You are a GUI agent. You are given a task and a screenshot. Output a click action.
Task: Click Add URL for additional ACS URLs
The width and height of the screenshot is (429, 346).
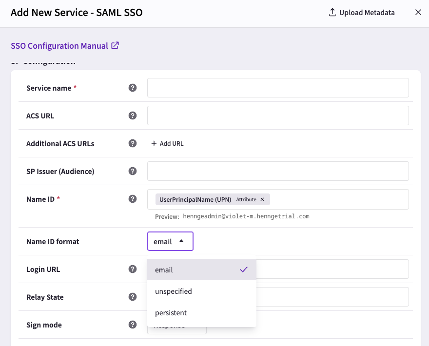tap(167, 144)
